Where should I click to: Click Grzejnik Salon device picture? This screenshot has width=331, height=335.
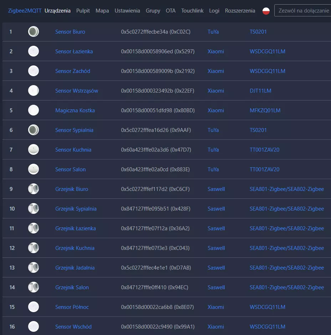pyautogui.click(x=34, y=287)
